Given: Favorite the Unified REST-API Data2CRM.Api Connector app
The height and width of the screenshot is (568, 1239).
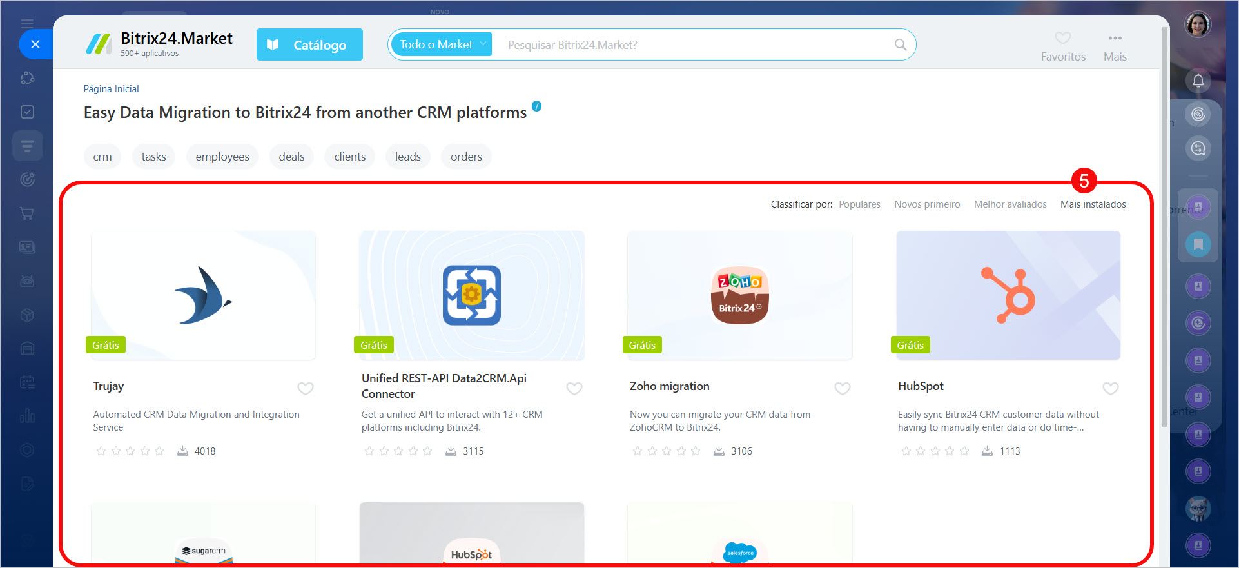Looking at the screenshot, I should [x=574, y=388].
